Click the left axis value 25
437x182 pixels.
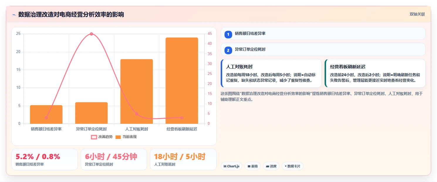18,34
